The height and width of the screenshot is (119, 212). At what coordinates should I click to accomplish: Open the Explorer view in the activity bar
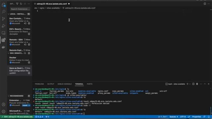tap(4, 5)
